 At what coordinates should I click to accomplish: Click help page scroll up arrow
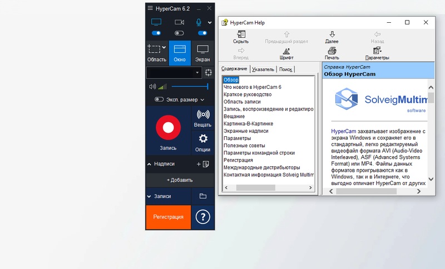point(431,88)
